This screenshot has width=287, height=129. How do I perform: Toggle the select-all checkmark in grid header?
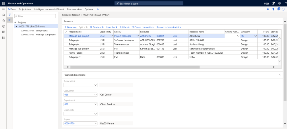point(66,32)
